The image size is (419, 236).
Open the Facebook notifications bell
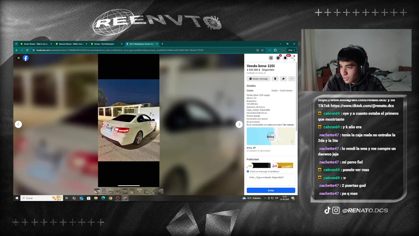285,58
